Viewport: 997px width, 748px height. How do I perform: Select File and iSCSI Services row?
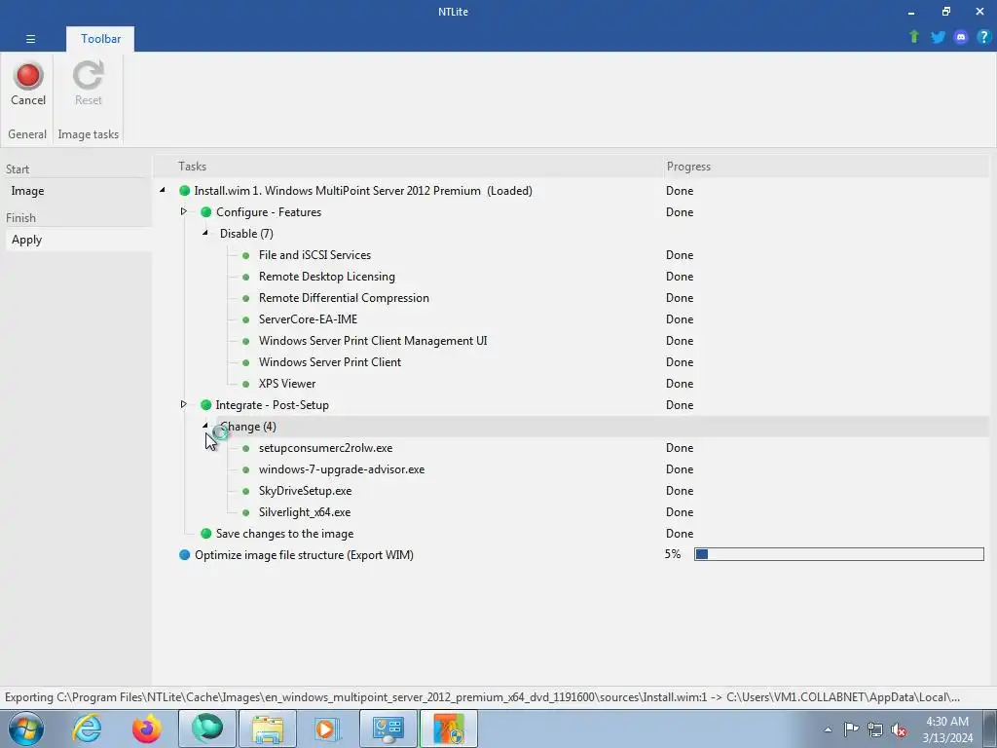click(314, 255)
